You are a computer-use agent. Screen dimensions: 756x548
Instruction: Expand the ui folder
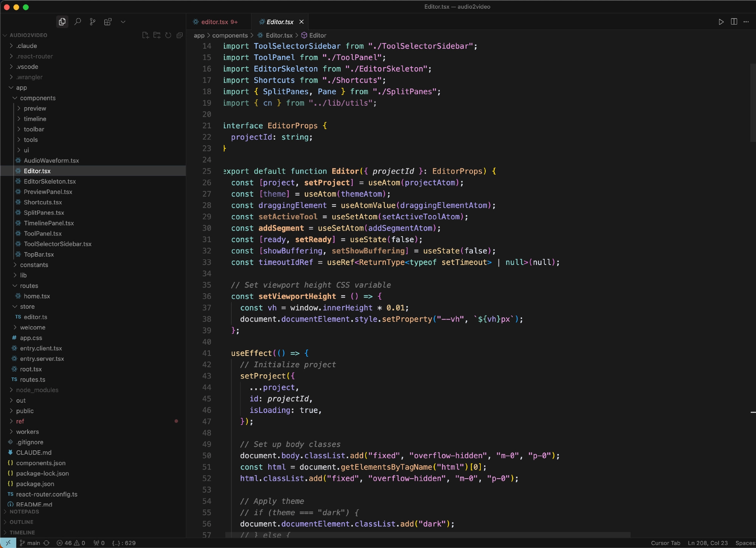coord(26,150)
